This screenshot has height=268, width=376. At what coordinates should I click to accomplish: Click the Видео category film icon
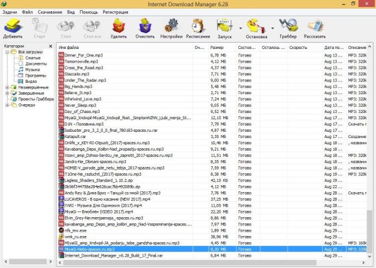coord(21,81)
